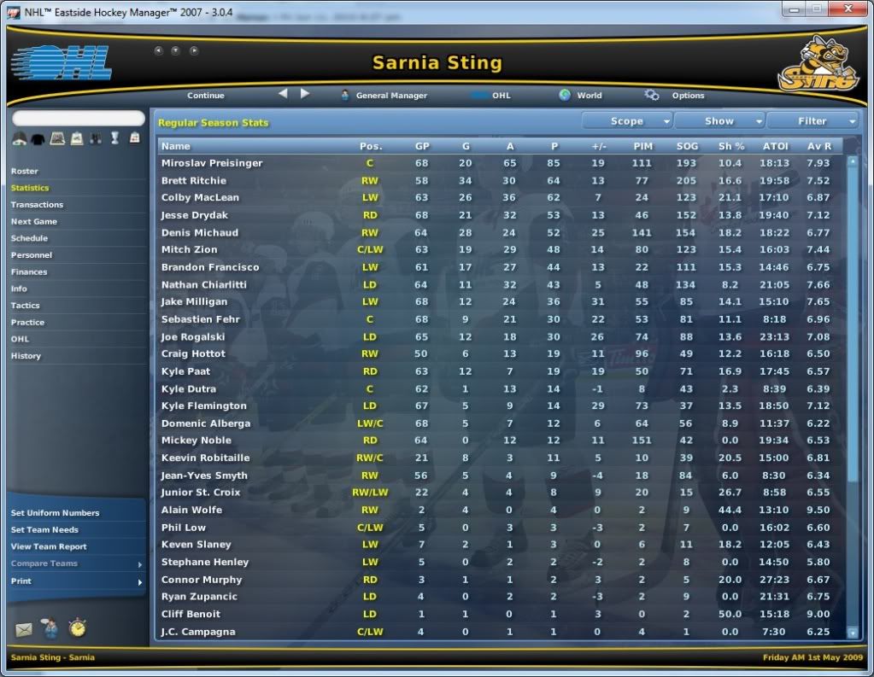Select Roster in the sidebar
The height and width of the screenshot is (677, 874).
tap(25, 171)
